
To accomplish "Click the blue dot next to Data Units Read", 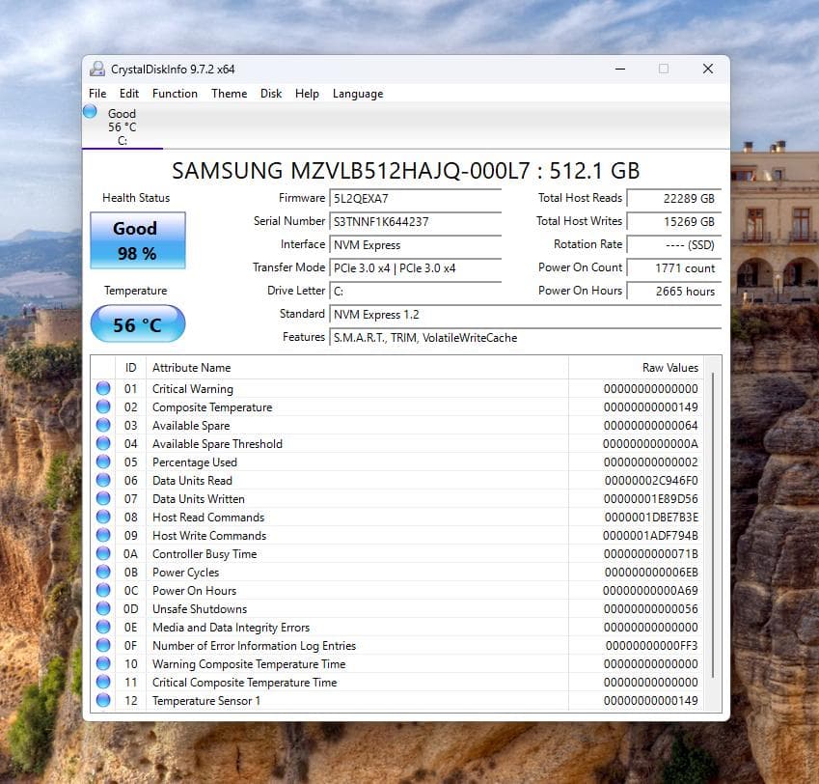I will pyautogui.click(x=104, y=480).
